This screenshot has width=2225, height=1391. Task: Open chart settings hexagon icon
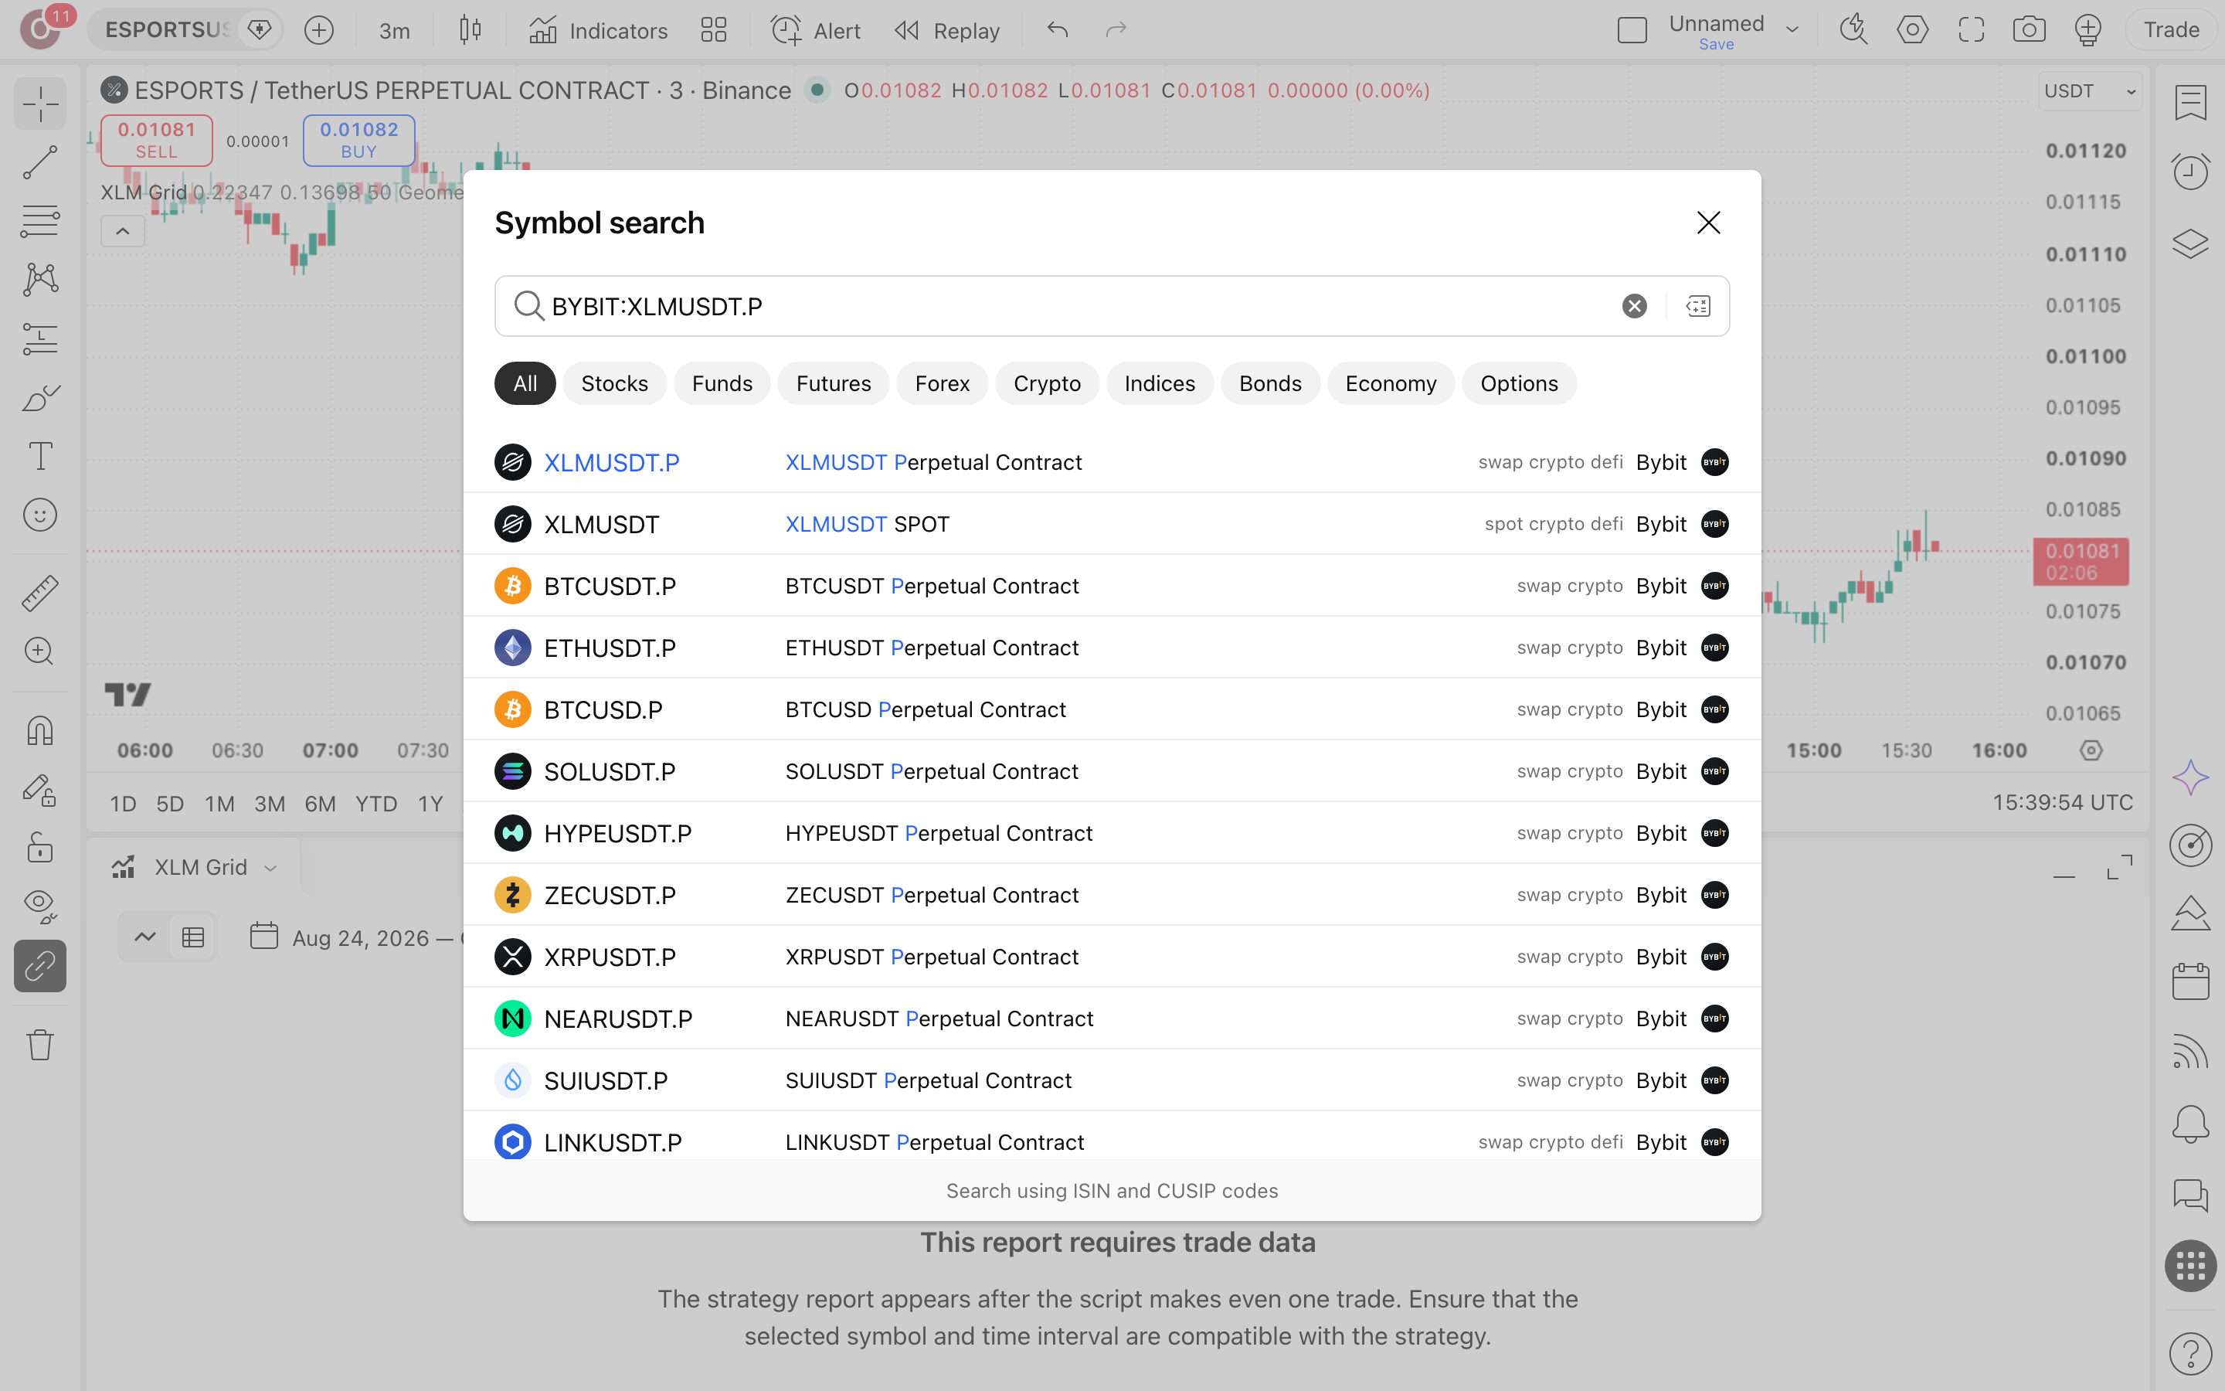tap(1912, 30)
